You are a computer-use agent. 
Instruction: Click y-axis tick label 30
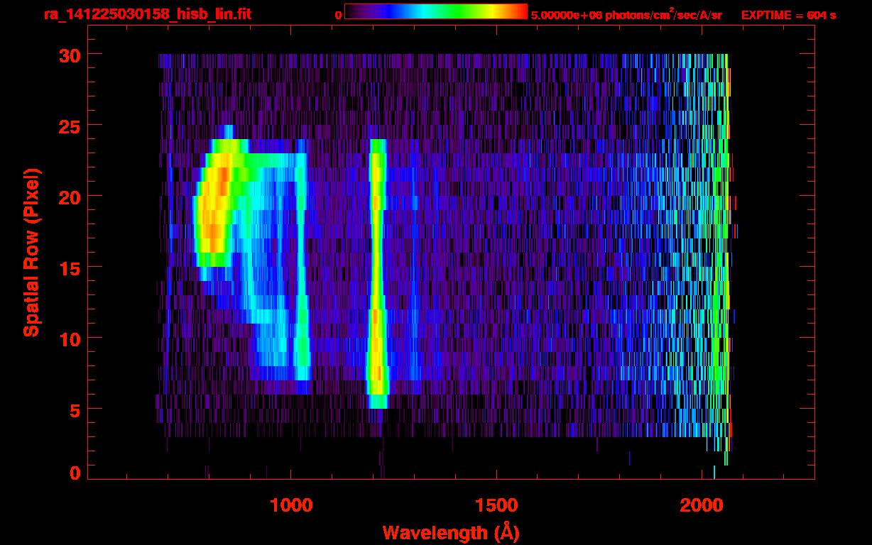coord(70,55)
